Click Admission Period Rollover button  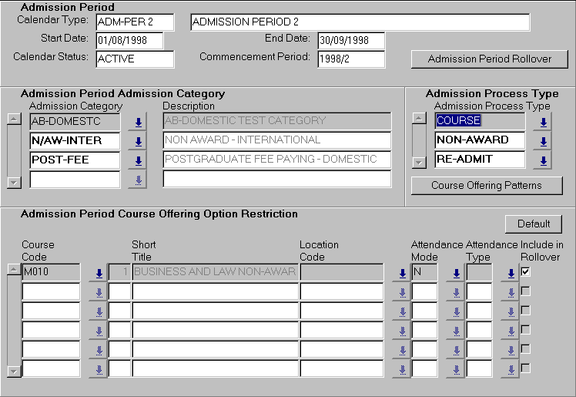pyautogui.click(x=489, y=59)
